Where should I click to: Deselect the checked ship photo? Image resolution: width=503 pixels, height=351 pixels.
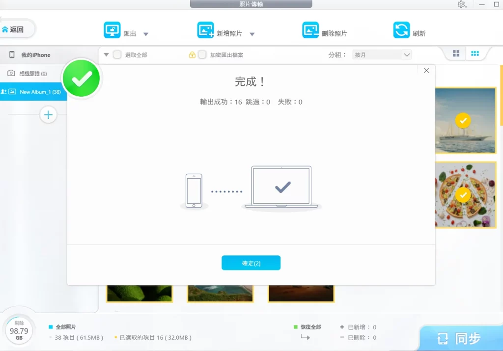tap(462, 119)
